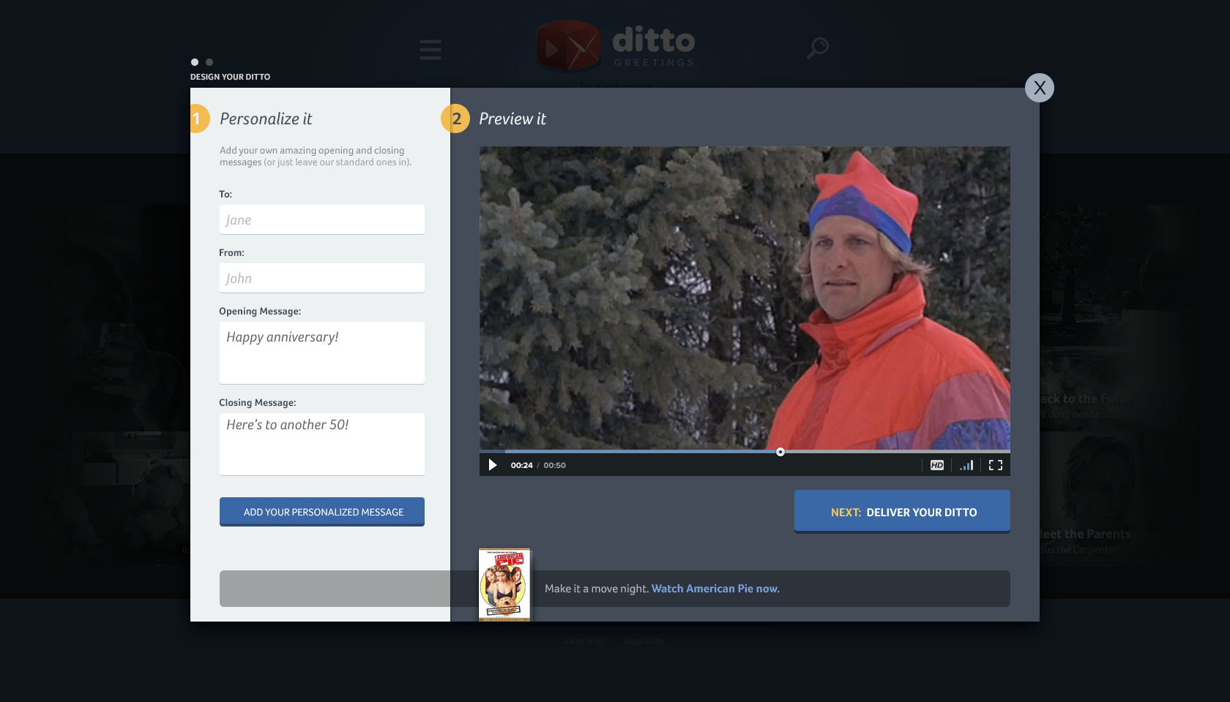Select the second progress dot above Design Your Ditto
Viewport: 1230px width, 702px height.
(209, 62)
